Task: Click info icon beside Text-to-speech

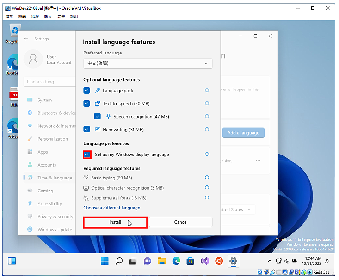Action: [207, 103]
